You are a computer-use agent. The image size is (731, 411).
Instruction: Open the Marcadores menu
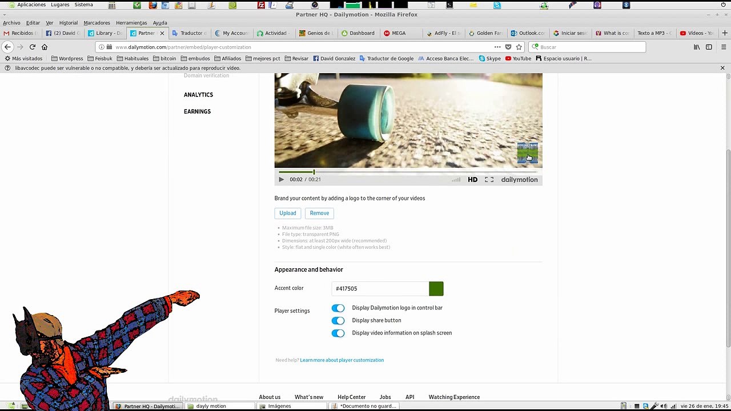[97, 23]
